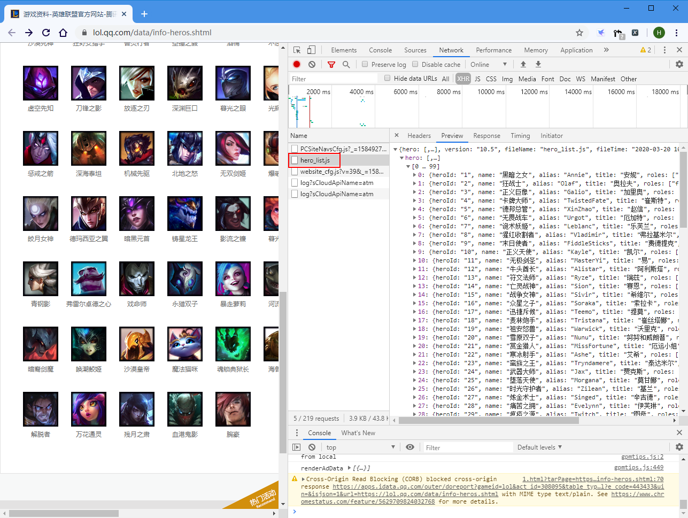Image resolution: width=688 pixels, height=518 pixels.
Task: Open Performance tab
Action: (494, 50)
